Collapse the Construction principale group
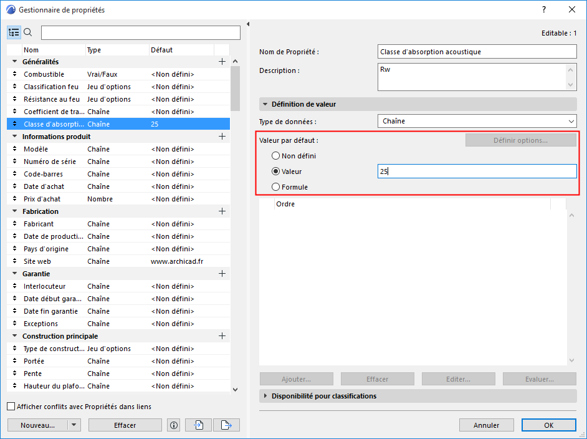587x439 pixels. (14, 336)
